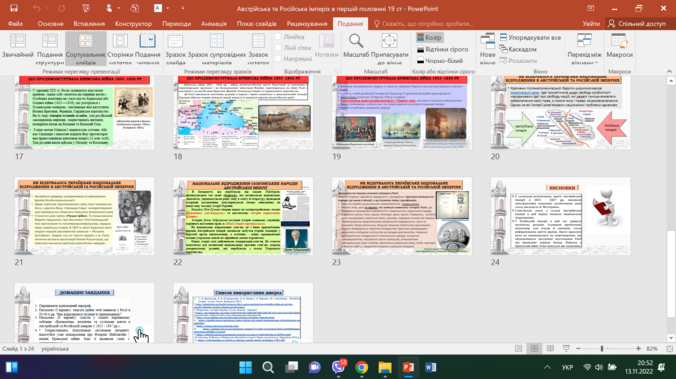
Task: Toggle the Напрямні checkbox
Action: (278, 58)
